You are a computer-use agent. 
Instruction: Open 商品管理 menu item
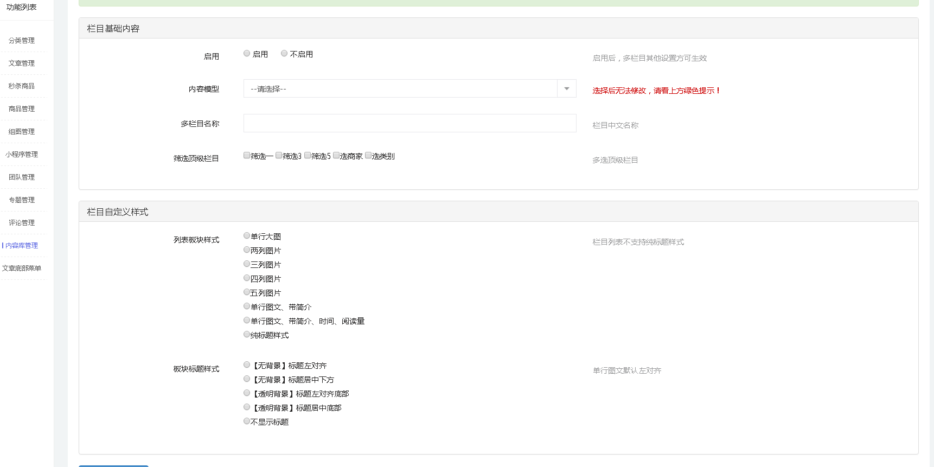[x=22, y=109]
